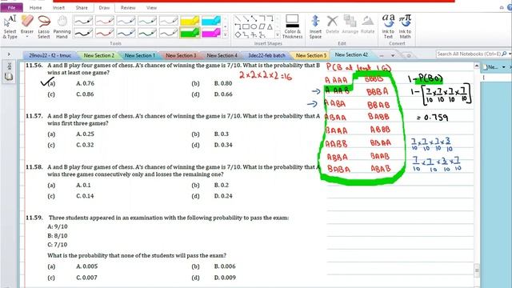512x288 pixels.
Task: Select the magenta highlighter
Action: click(x=211, y=32)
